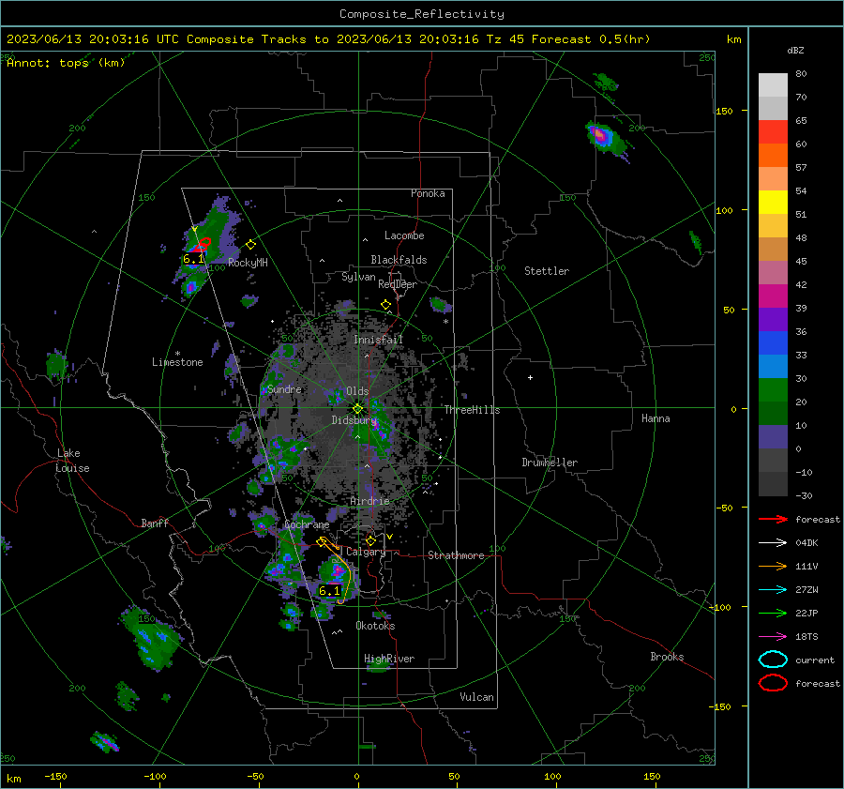Click the Composite_Reflectivity title
Image resolution: width=844 pixels, height=789 pixels.
coord(422,14)
